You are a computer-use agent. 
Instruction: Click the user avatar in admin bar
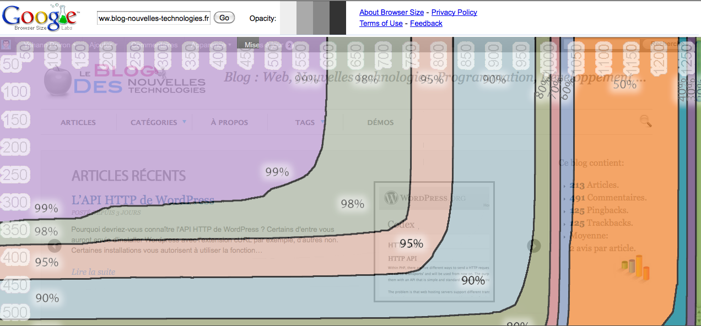pos(6,45)
